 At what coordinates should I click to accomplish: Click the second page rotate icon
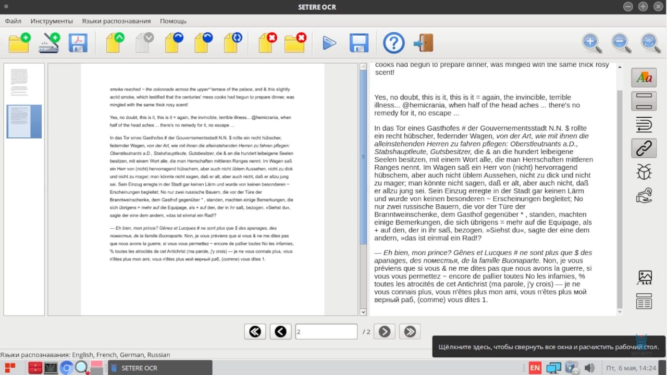point(203,43)
